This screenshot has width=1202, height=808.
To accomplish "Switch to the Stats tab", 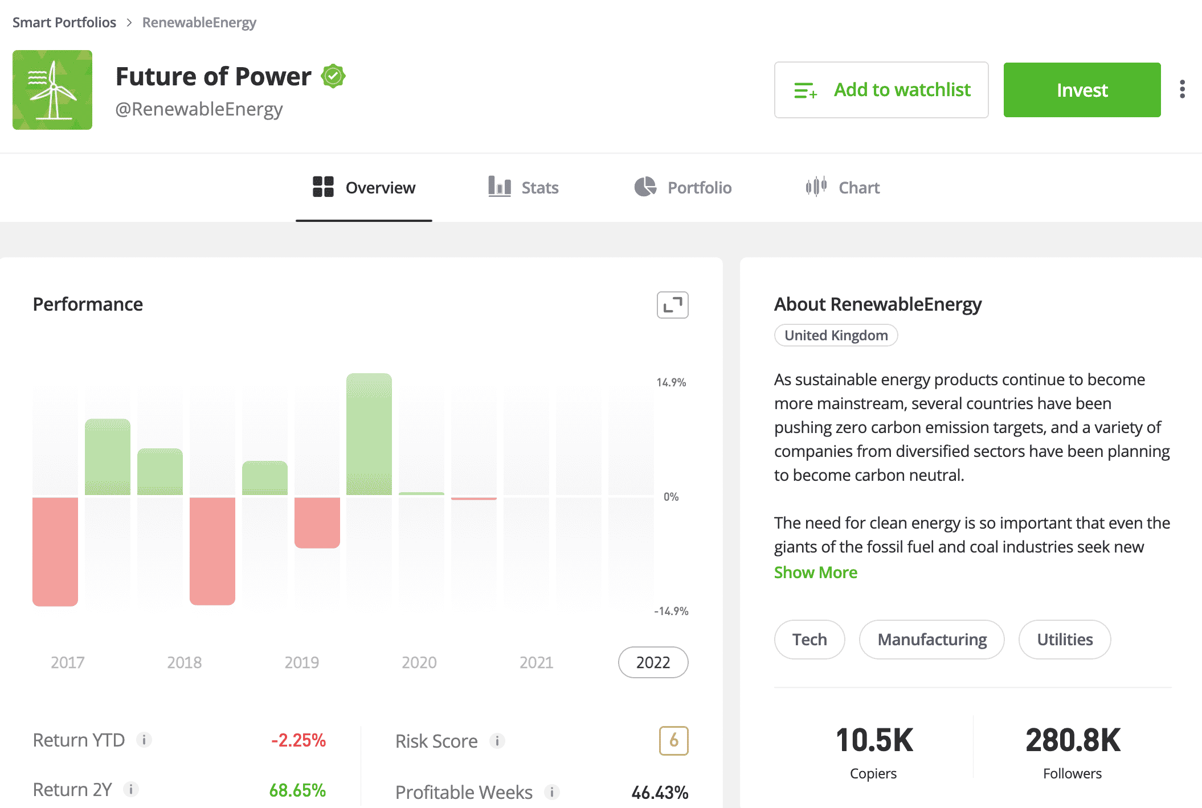I will (x=524, y=187).
